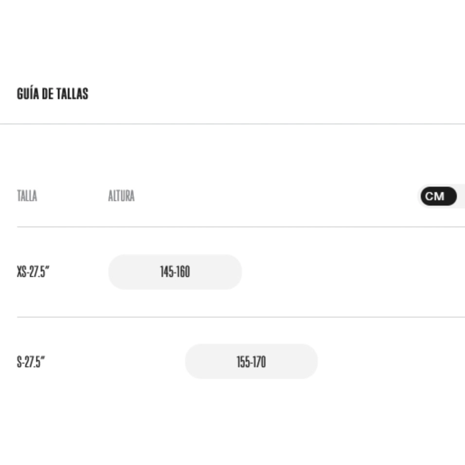Select the CM unit option
The width and height of the screenshot is (465, 465).
438,196
